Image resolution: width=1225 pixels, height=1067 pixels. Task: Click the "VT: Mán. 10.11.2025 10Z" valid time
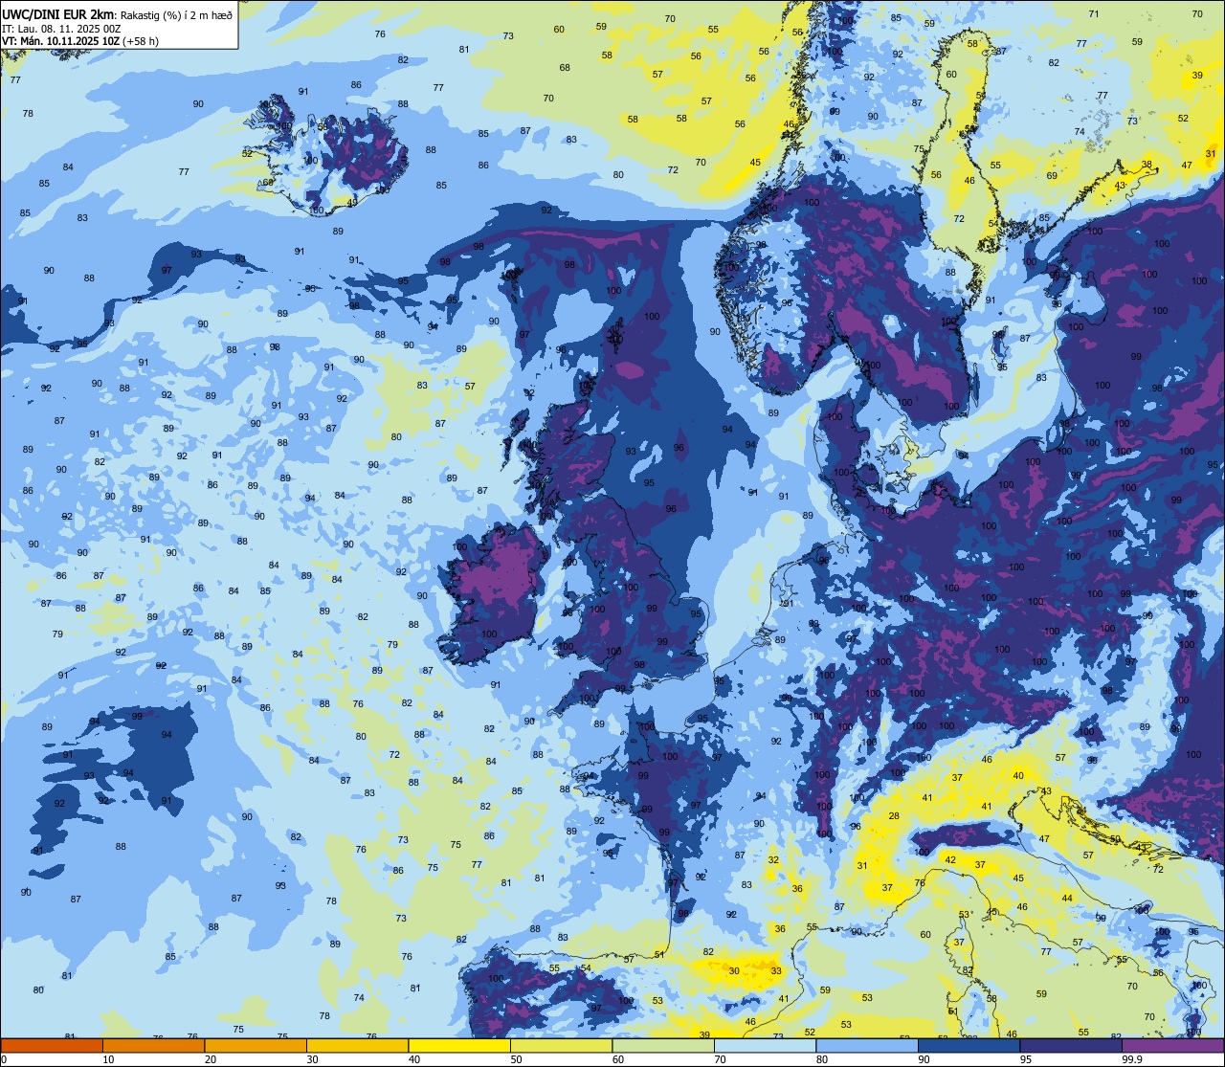[x=60, y=41]
